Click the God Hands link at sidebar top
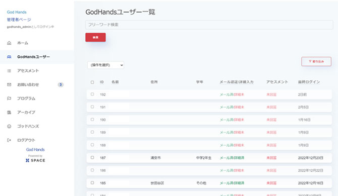338x196 pixels. (x=17, y=12)
